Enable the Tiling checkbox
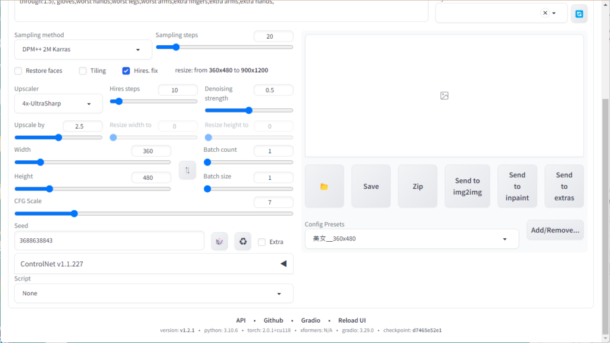The image size is (610, 343). (x=83, y=71)
